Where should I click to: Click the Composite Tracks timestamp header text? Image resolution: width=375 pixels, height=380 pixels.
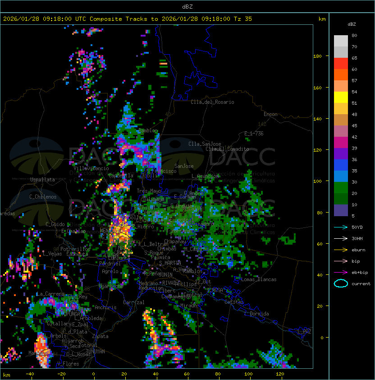[x=128, y=19]
